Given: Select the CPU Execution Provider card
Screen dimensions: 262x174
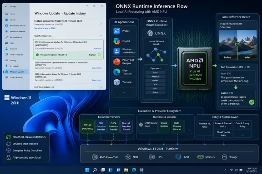Looking at the screenshot, I should pos(101,126).
